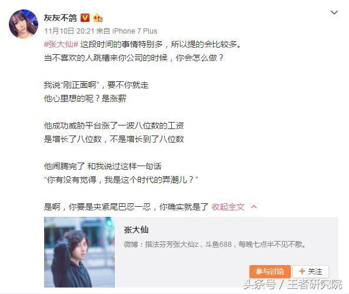Click the plus icon in 关注 button
The height and width of the screenshot is (294, 349).
pos(302,271)
